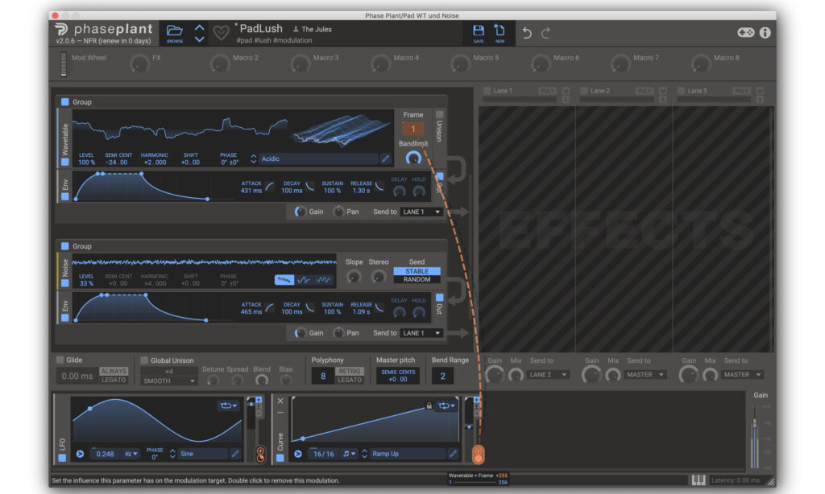825x494 pixels.
Task: Click the Curve play button beside 16/16
Action: coord(298,454)
